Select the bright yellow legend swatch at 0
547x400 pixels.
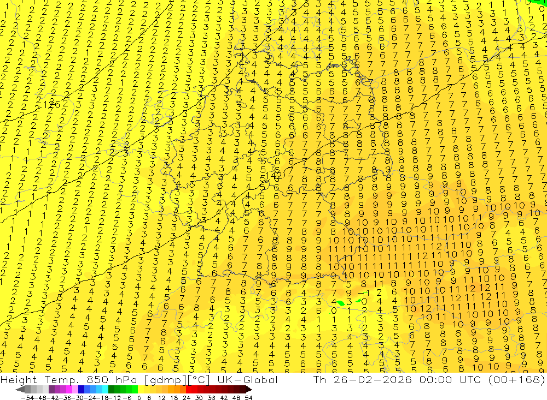pos(141,390)
